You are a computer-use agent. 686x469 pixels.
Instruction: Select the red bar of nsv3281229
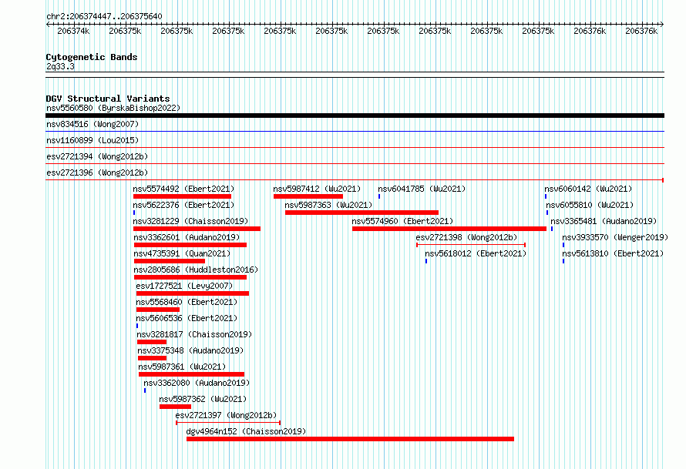pos(197,229)
